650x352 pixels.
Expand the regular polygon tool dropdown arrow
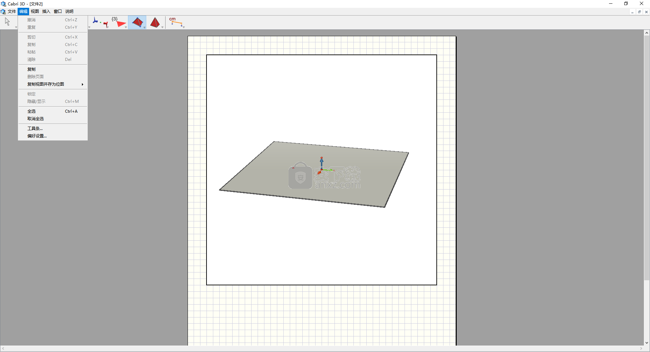pyautogui.click(x=126, y=27)
